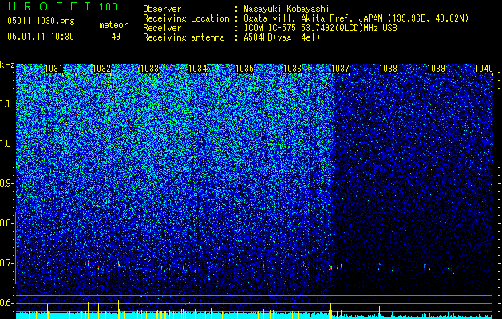Click the 1031 time marker
The image size is (502, 319).
point(53,69)
